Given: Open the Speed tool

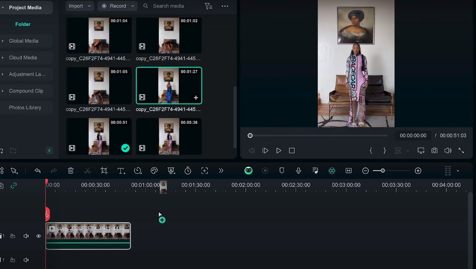Looking at the screenshot, I should [x=138, y=171].
